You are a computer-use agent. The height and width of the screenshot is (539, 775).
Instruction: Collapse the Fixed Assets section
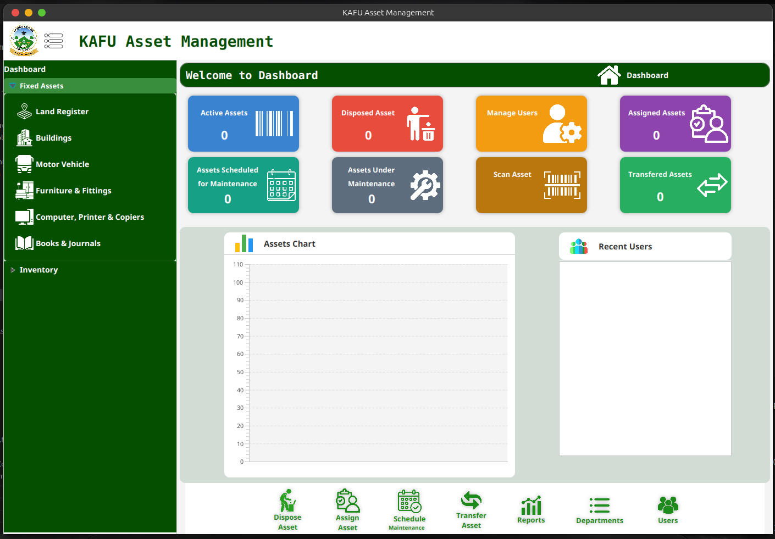coord(13,86)
